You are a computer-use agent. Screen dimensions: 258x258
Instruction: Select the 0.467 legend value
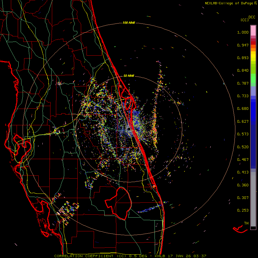pos(243,159)
